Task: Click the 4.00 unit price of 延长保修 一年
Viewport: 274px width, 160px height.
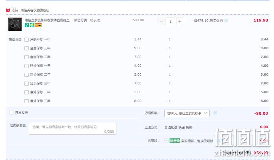Action: 138,66
